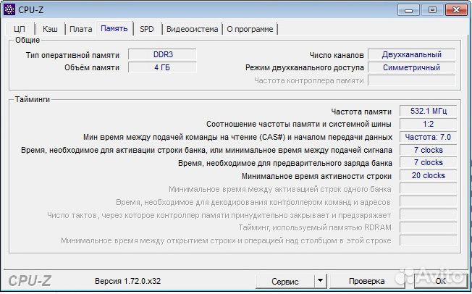Click the 532.1 МГц frequency value
Screen dimensions: 472x294
(x=429, y=111)
